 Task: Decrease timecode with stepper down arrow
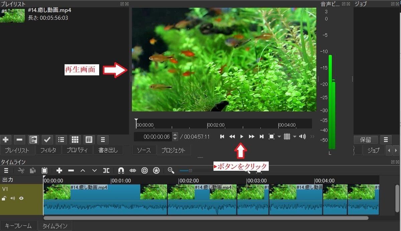point(175,139)
